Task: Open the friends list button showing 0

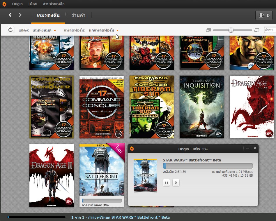Action: pyautogui.click(x=264, y=15)
